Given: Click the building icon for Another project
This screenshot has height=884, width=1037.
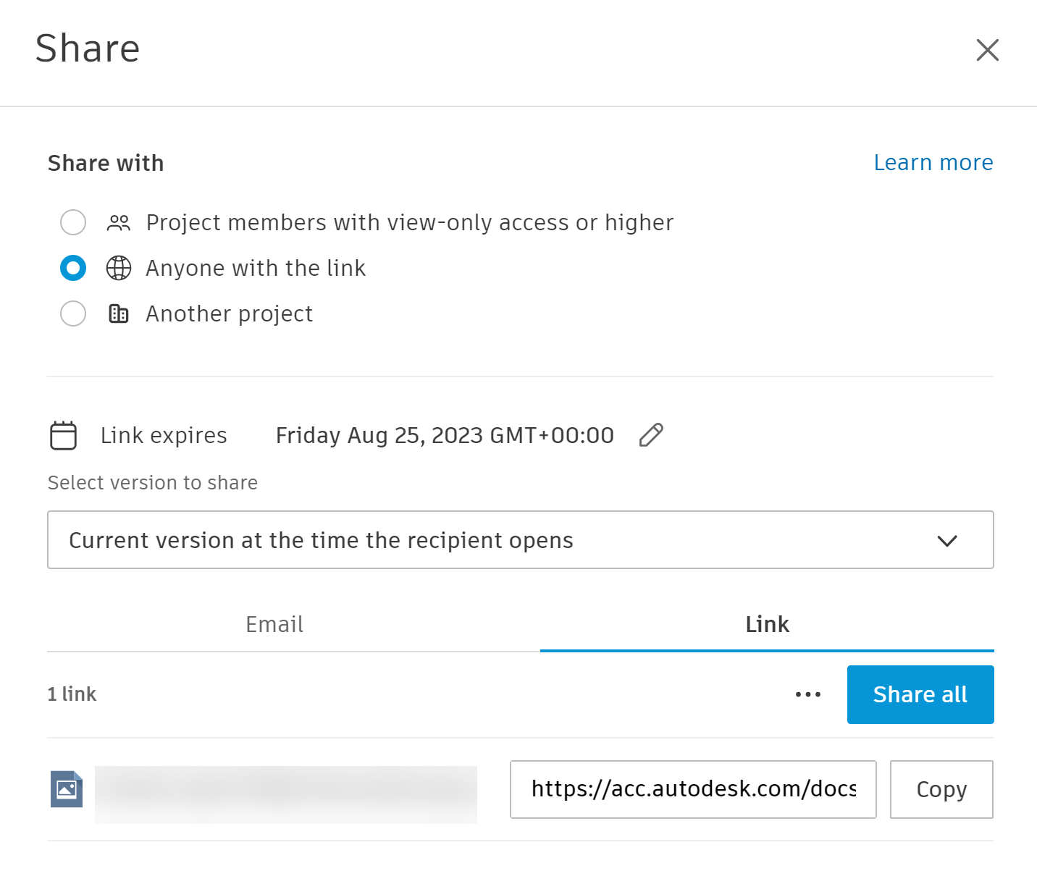Looking at the screenshot, I should click(x=119, y=313).
